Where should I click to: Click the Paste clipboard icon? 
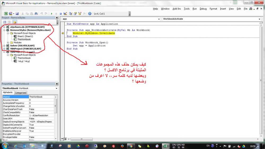[x=32, y=14]
